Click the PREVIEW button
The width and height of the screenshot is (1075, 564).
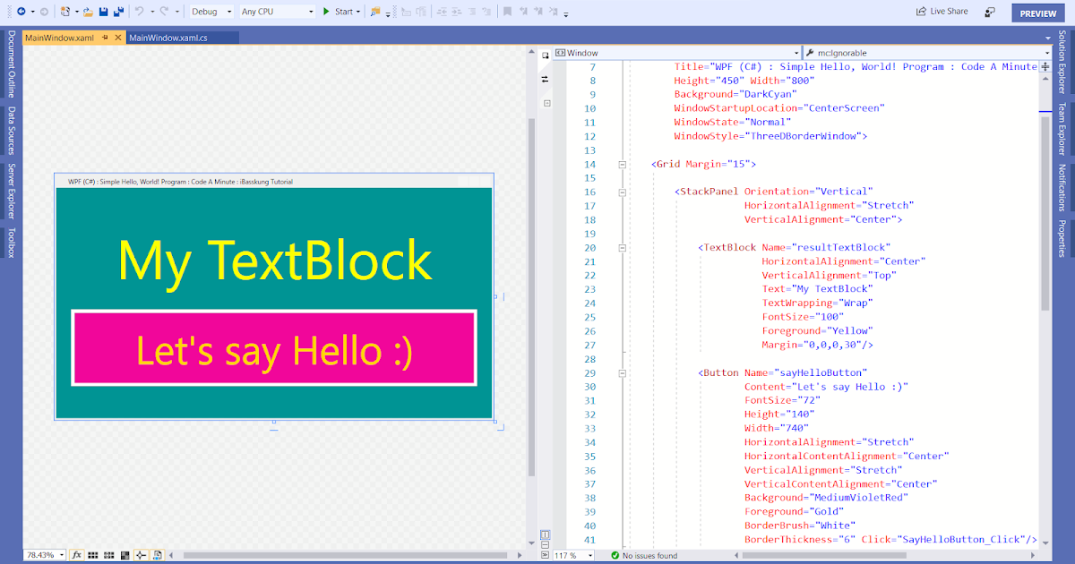[1036, 12]
